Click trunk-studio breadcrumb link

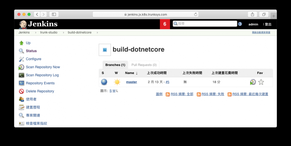(x=49, y=33)
